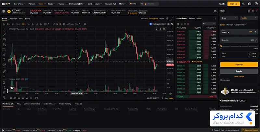Click the chart snapshot camera icon
The width and height of the screenshot is (260, 132).
click(168, 24)
